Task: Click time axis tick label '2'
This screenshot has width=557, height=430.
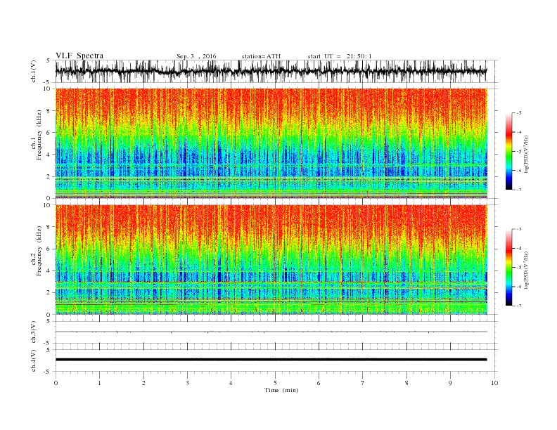Action: (x=143, y=383)
